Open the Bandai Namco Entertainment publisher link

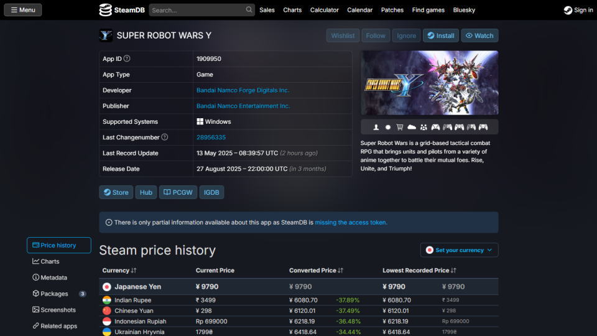243,106
